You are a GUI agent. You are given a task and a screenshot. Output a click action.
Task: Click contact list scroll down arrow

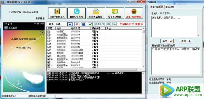(x=143, y=66)
